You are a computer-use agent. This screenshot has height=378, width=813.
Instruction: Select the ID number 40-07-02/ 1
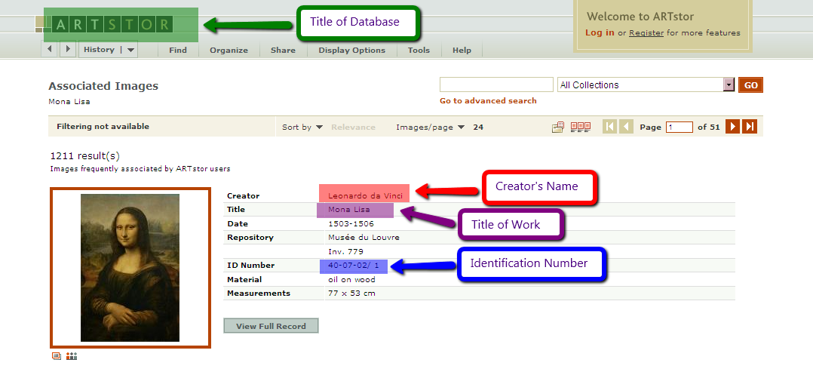pyautogui.click(x=354, y=266)
